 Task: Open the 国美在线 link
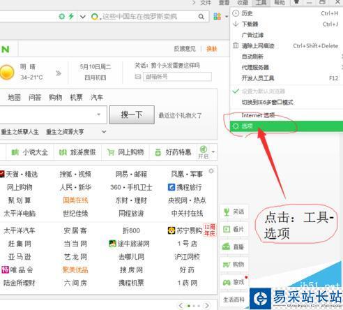tap(75, 200)
